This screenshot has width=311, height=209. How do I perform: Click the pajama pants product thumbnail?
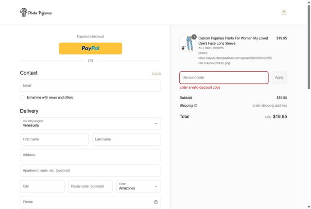click(x=188, y=43)
